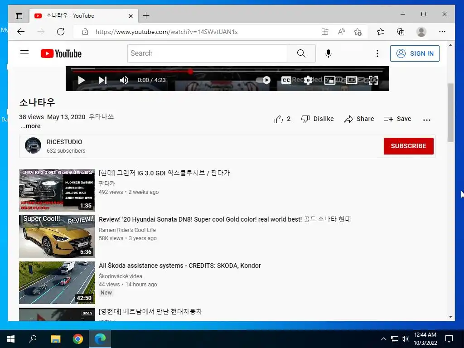
Task: Open a new browser tab
Action: pyautogui.click(x=146, y=16)
